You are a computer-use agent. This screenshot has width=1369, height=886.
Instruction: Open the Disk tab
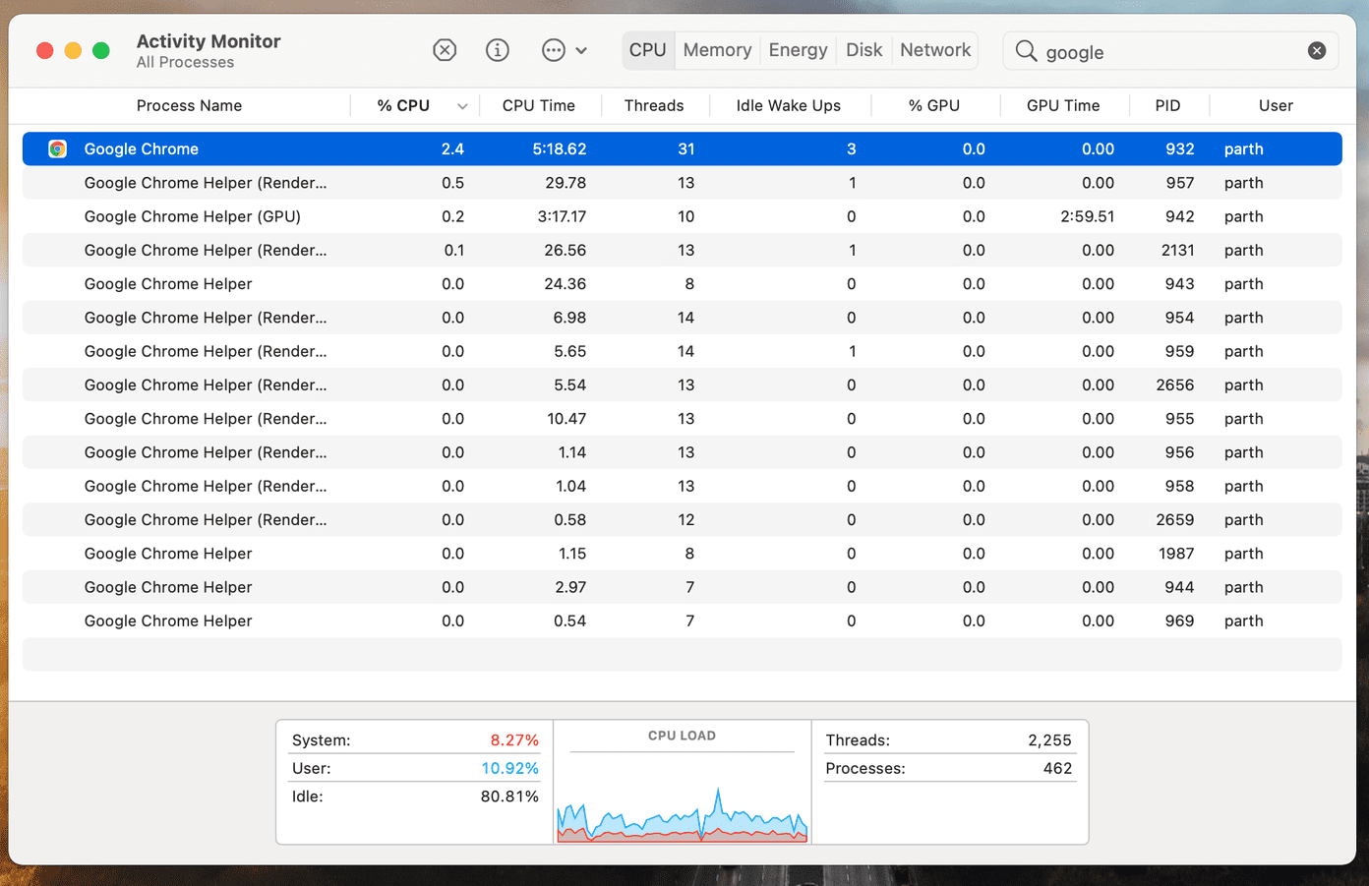click(863, 50)
